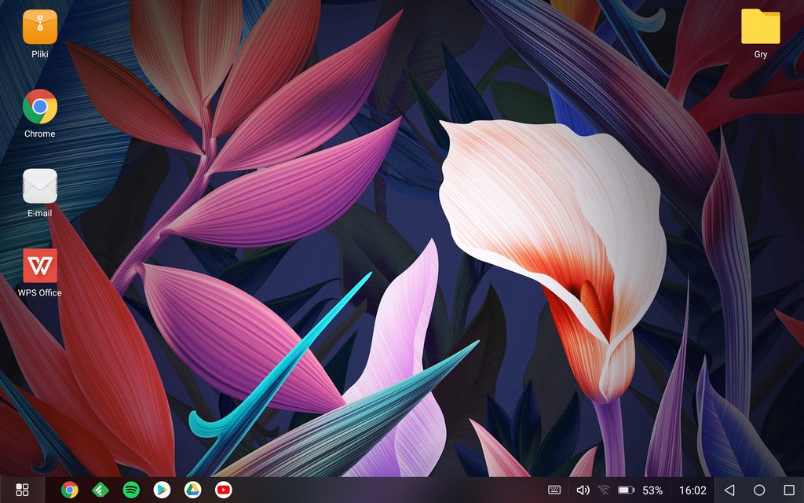Viewport: 804px width, 503px height.
Task: Click the 53% battery percentage text
Action: point(652,490)
